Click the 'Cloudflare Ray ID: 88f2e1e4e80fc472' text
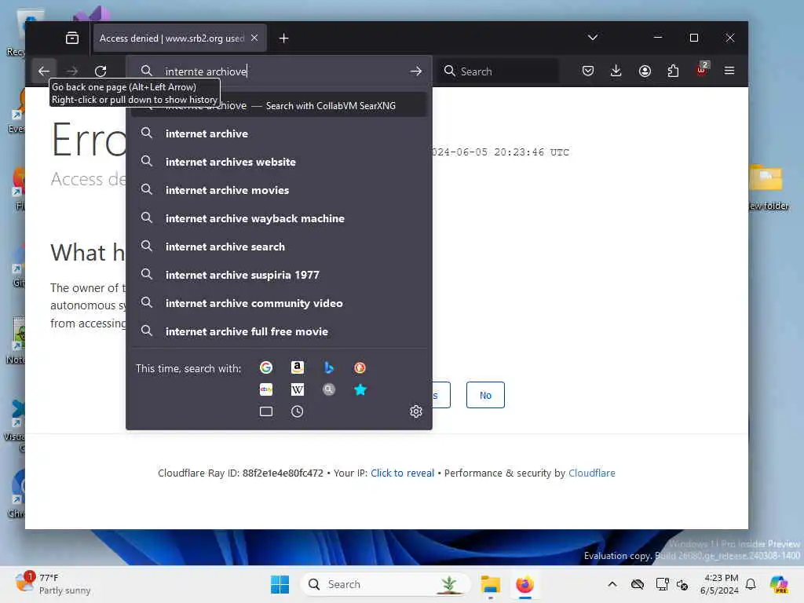Image resolution: width=804 pixels, height=603 pixels. [240, 473]
